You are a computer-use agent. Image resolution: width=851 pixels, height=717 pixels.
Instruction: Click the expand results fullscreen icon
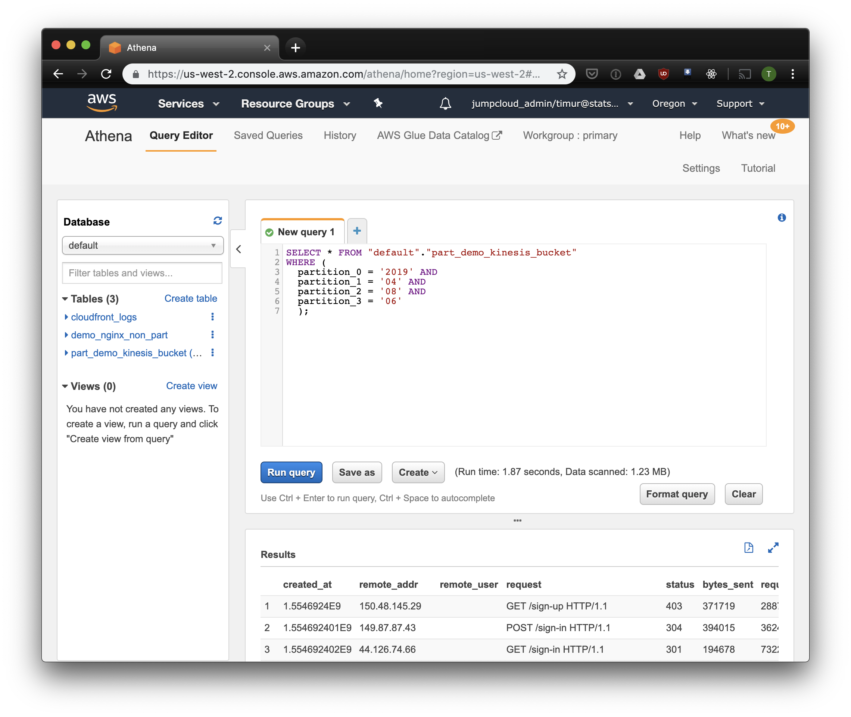(773, 549)
